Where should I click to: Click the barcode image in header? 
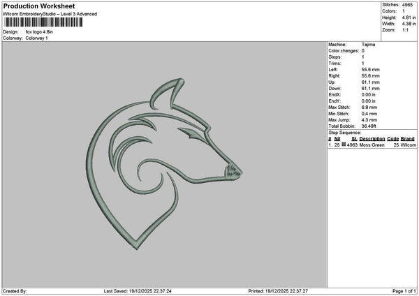pyautogui.click(x=44, y=22)
